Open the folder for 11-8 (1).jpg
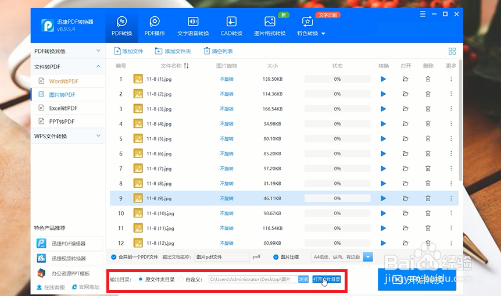This screenshot has width=501, height=296. click(406, 79)
